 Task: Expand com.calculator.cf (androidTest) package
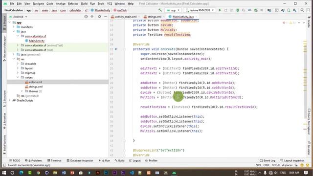pos(18,45)
